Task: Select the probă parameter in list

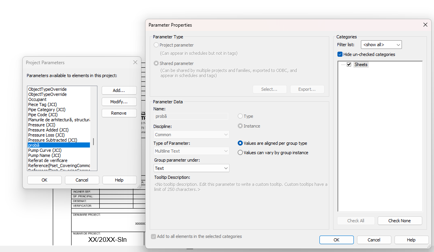Action: click(59, 145)
